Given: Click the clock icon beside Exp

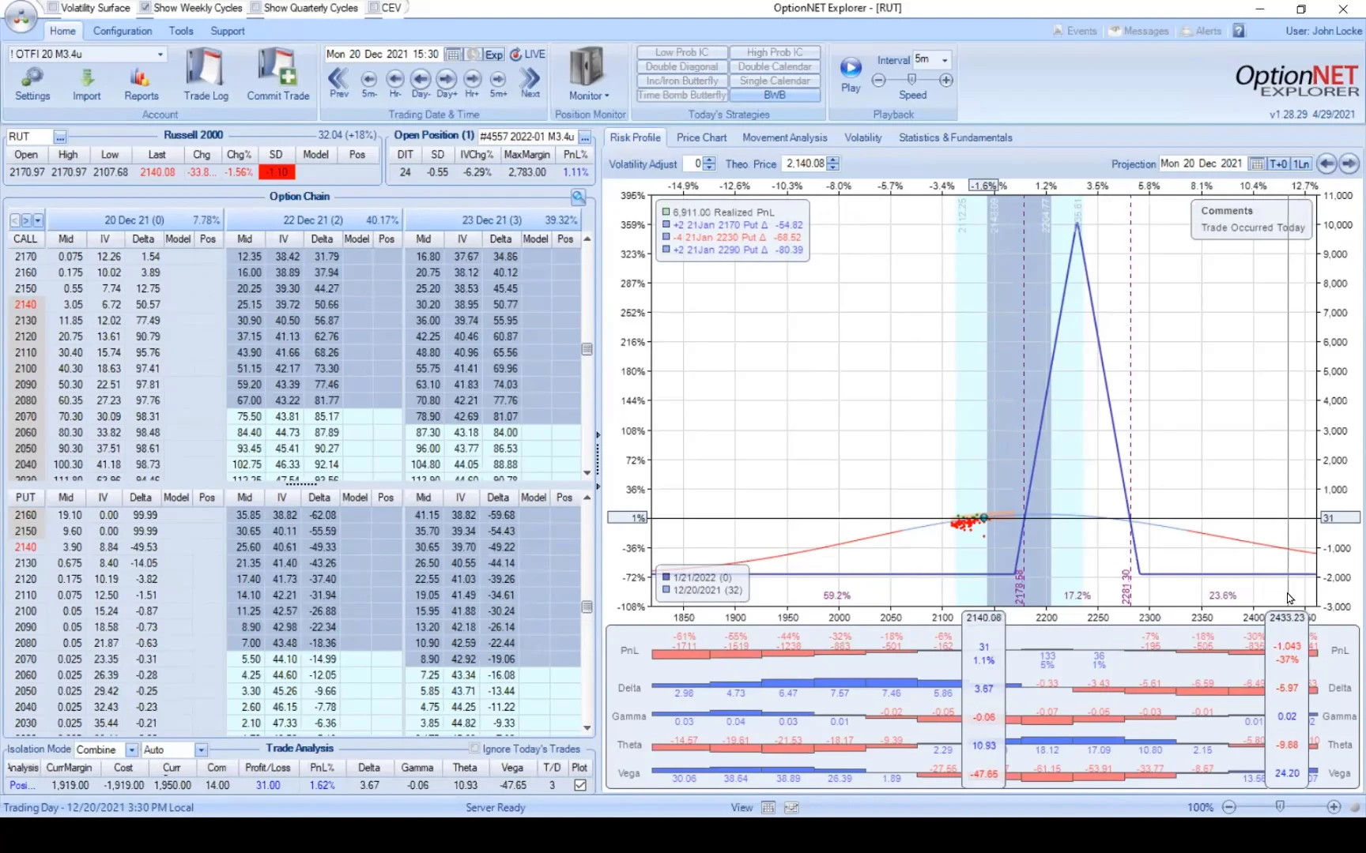Looking at the screenshot, I should coord(473,54).
